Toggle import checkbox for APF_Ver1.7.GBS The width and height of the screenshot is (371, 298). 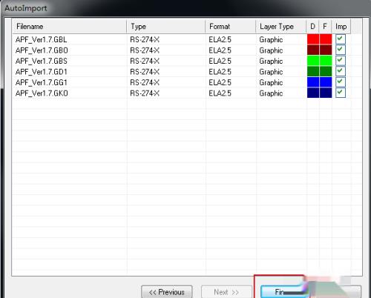point(341,61)
